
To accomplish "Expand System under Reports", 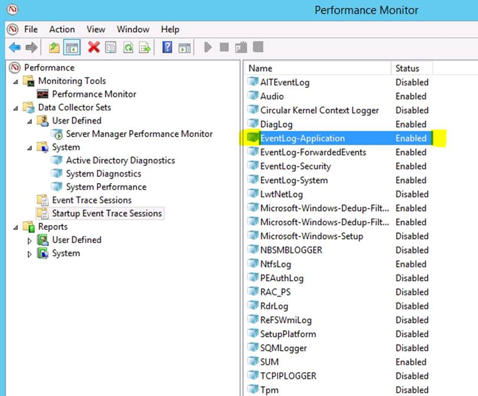I will (29, 254).
